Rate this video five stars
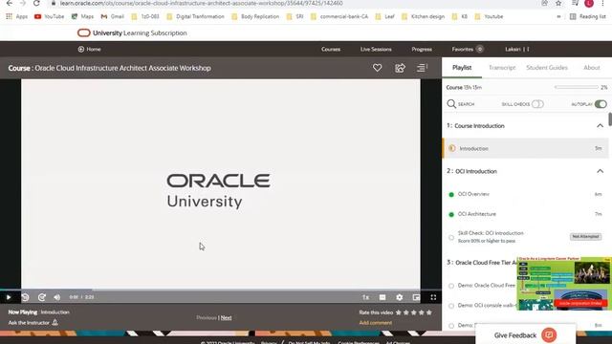The image size is (612, 344). click(429, 312)
